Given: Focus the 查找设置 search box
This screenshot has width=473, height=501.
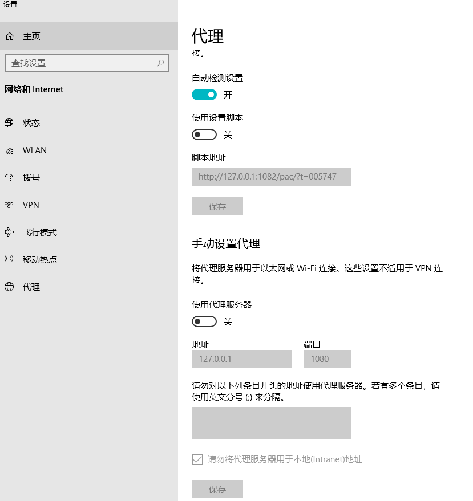Looking at the screenshot, I should (x=87, y=63).
